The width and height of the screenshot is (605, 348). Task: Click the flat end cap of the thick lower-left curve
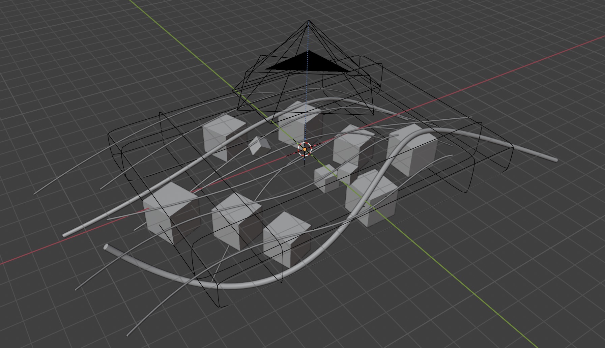[x=107, y=247]
